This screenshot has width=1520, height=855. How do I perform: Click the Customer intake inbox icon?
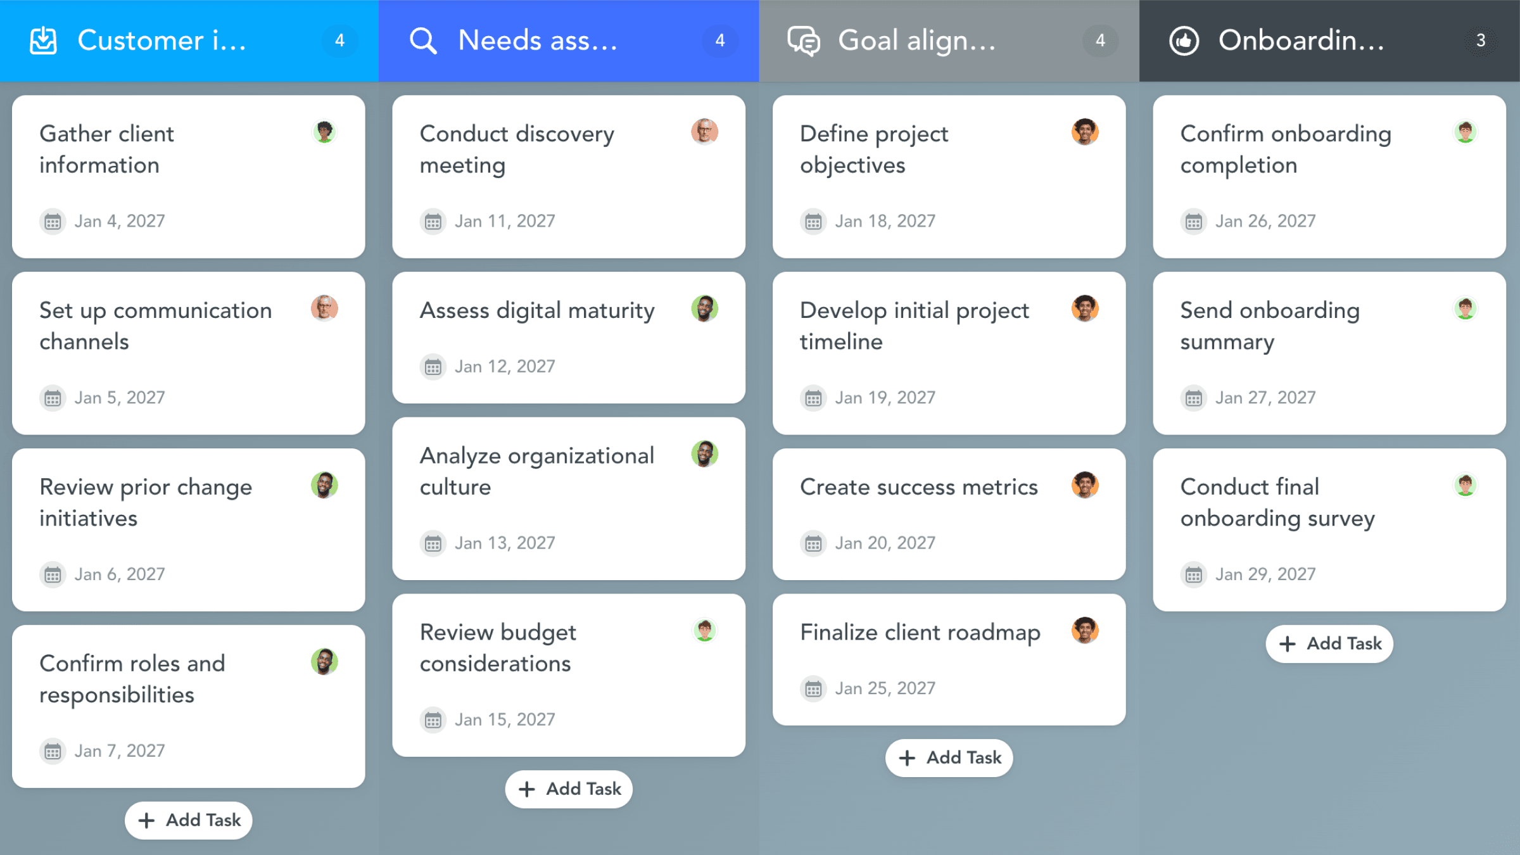pyautogui.click(x=43, y=41)
